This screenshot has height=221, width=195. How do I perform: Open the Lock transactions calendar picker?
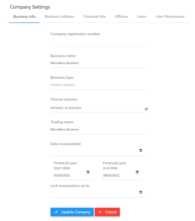click(x=141, y=192)
